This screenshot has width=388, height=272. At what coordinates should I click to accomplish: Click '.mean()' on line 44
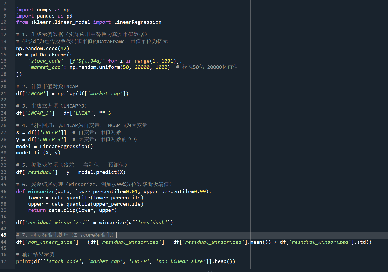click(x=258, y=242)
